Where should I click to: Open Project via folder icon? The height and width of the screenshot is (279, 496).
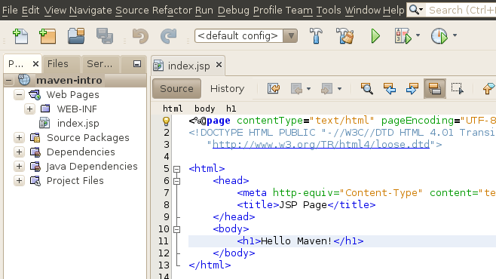pos(76,35)
